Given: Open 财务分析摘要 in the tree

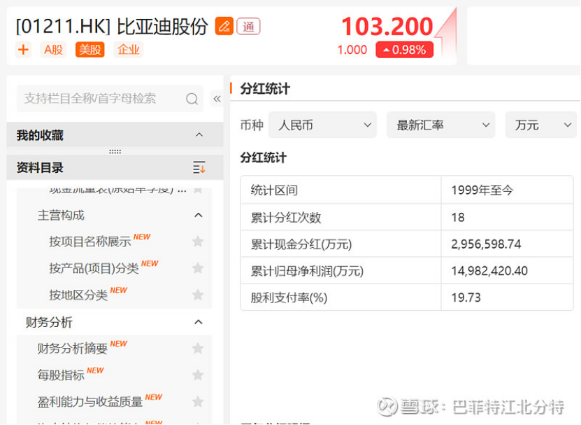Looking at the screenshot, I should [72, 349].
